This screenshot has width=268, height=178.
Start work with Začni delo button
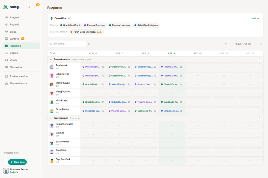pos(18,162)
